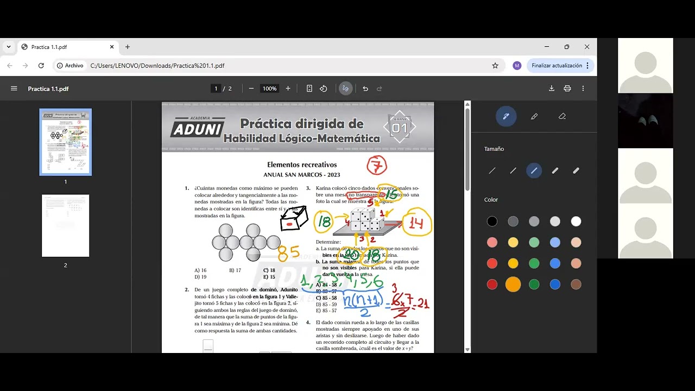Pick the medium blue color swatch
The width and height of the screenshot is (695, 391).
point(555,263)
